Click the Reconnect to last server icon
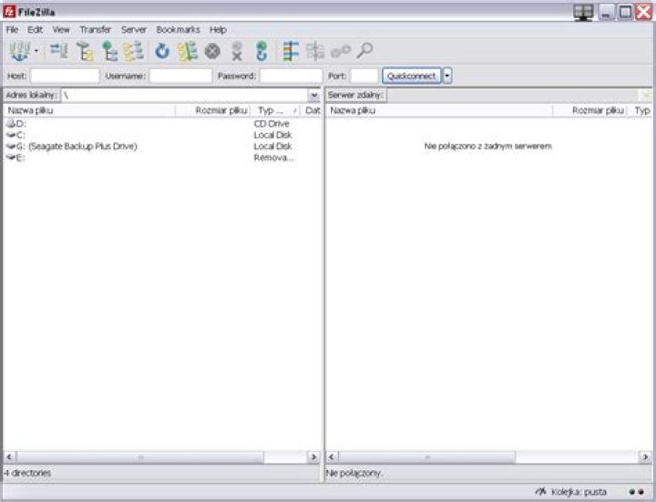This screenshot has width=656, height=502. [x=261, y=51]
